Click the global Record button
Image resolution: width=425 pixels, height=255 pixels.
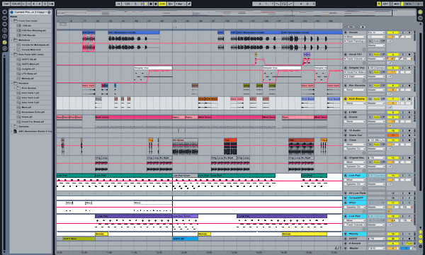(x=156, y=4)
